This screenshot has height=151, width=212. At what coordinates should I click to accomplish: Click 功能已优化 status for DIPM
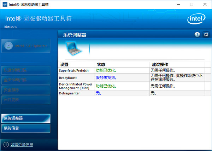tap(106, 86)
